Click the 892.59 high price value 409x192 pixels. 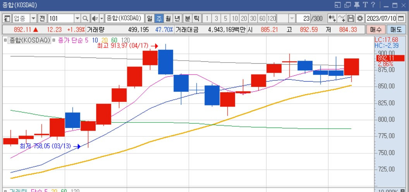[x=309, y=30]
